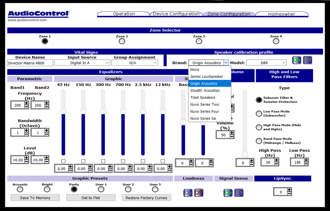Decrease 700 Hz gain value with minus
The image size is (330, 211).
(x=130, y=171)
